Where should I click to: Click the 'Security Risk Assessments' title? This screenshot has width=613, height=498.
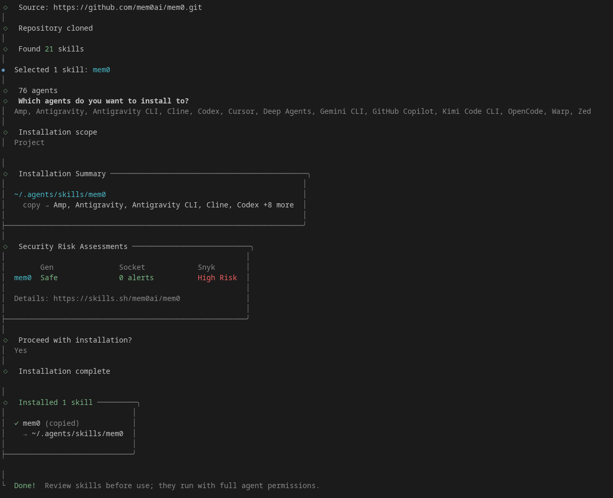(73, 246)
